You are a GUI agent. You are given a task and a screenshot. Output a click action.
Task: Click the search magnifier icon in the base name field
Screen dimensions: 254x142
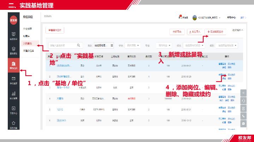pyautogui.click(x=79, y=45)
